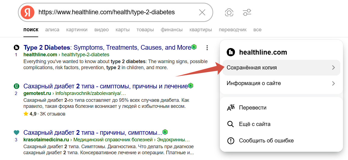Switch to the картинки tab
Screen dimensions: 348x160
point(77,30)
